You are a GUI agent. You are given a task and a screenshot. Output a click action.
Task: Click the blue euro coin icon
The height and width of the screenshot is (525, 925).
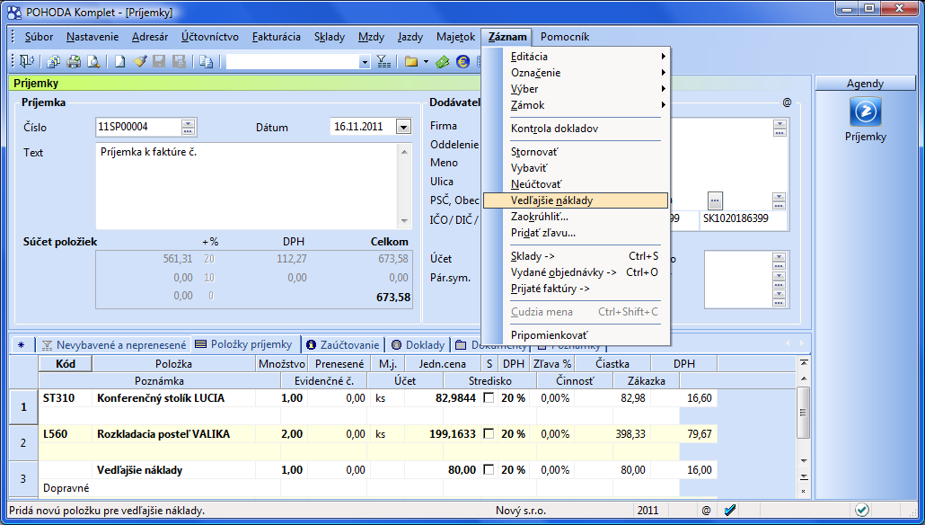pos(463,61)
